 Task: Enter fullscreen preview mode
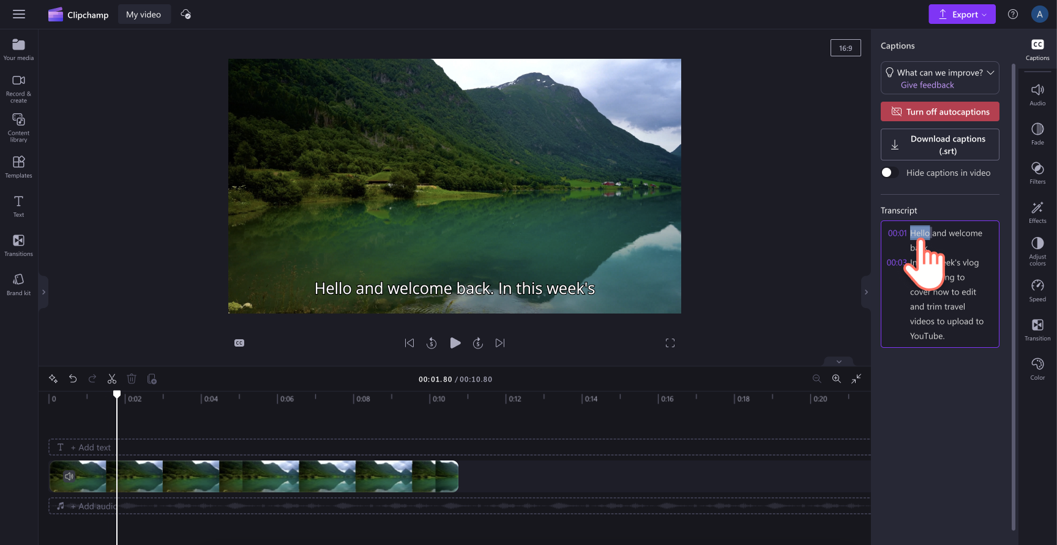coord(670,343)
